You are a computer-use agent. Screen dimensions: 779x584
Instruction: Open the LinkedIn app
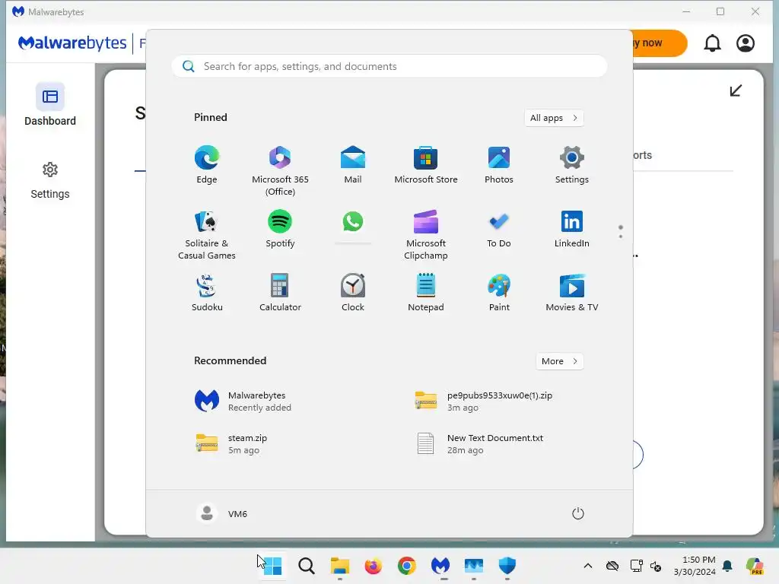572,229
